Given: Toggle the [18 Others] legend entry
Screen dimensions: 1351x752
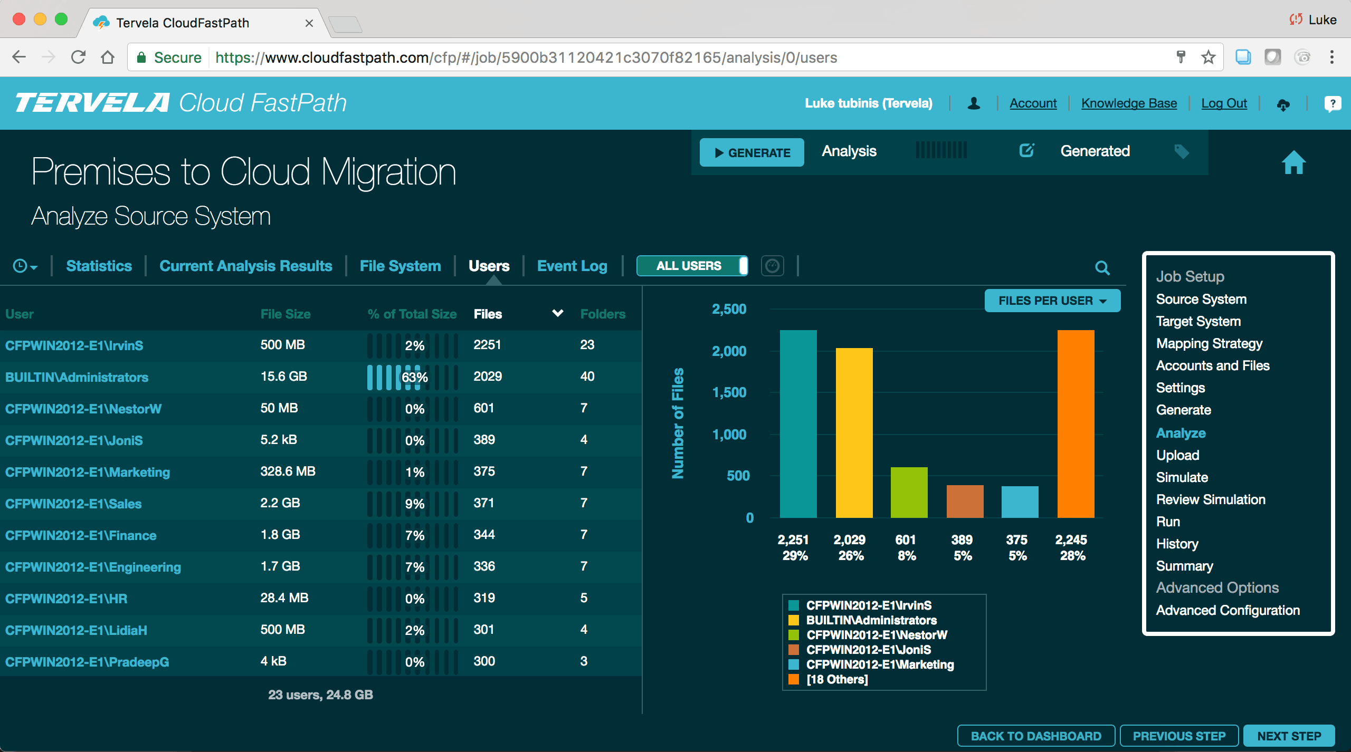Looking at the screenshot, I should coord(836,680).
